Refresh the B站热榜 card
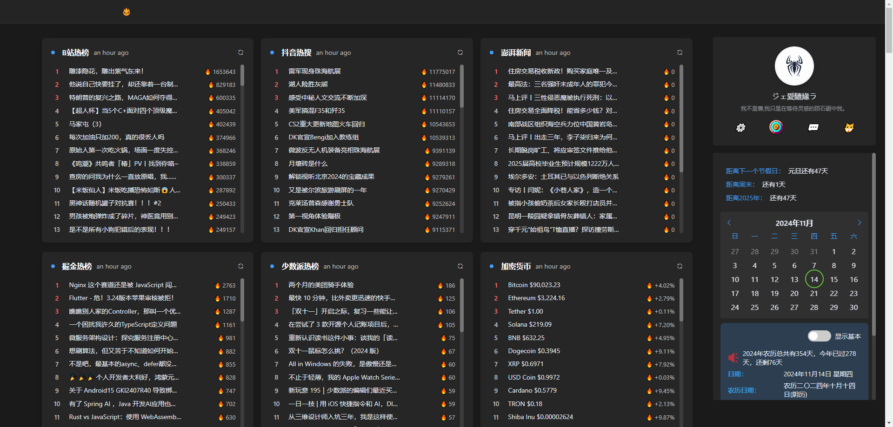Viewport: 893px width, 427px height. (x=240, y=53)
